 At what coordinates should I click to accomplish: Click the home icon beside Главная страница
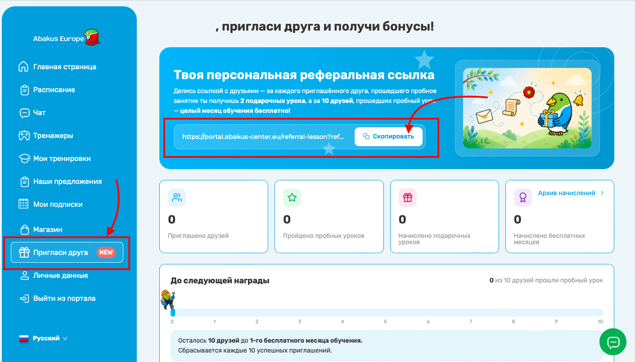23,67
